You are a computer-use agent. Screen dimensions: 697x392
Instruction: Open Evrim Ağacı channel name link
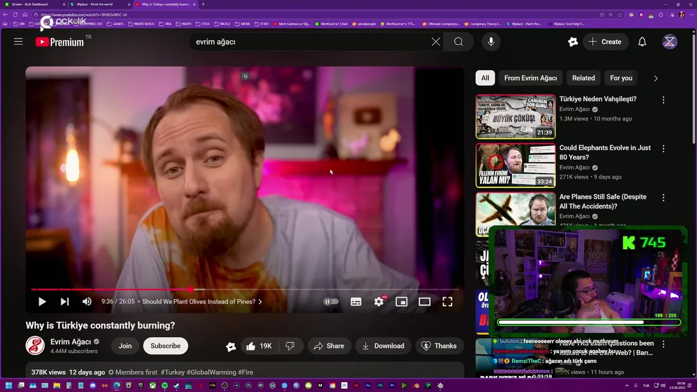[x=71, y=341]
